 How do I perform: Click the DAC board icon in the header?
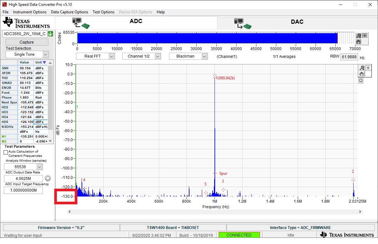pos(244,21)
